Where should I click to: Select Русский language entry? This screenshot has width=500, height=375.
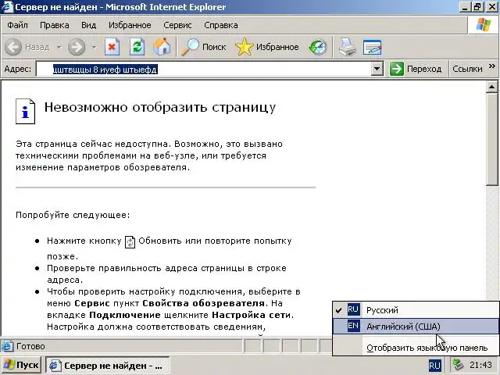416,310
